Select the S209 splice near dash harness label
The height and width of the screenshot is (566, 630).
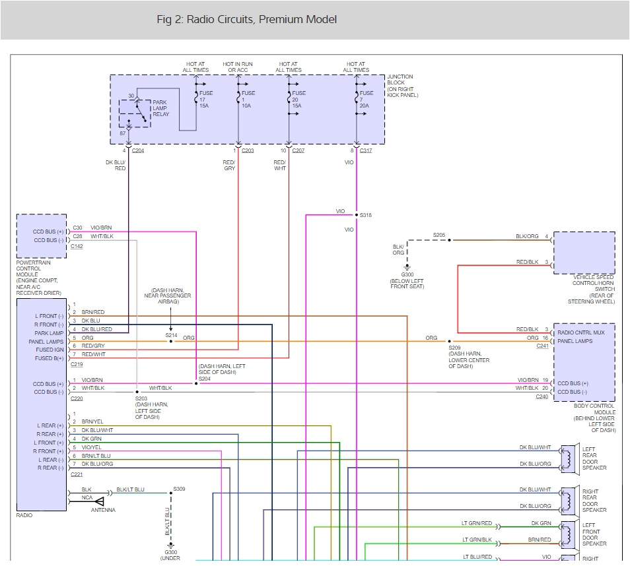(449, 342)
